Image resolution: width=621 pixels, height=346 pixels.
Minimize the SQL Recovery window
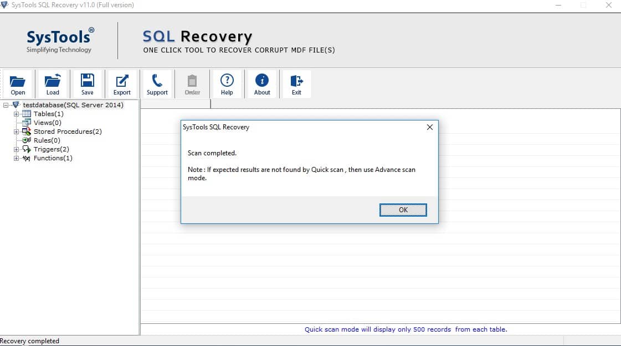click(x=558, y=5)
